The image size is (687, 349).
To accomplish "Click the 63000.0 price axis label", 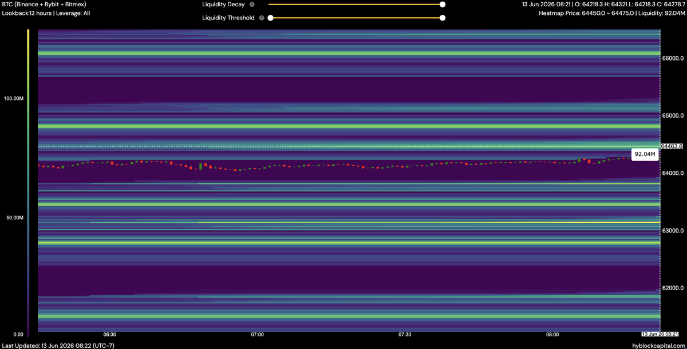I will 673,231.
